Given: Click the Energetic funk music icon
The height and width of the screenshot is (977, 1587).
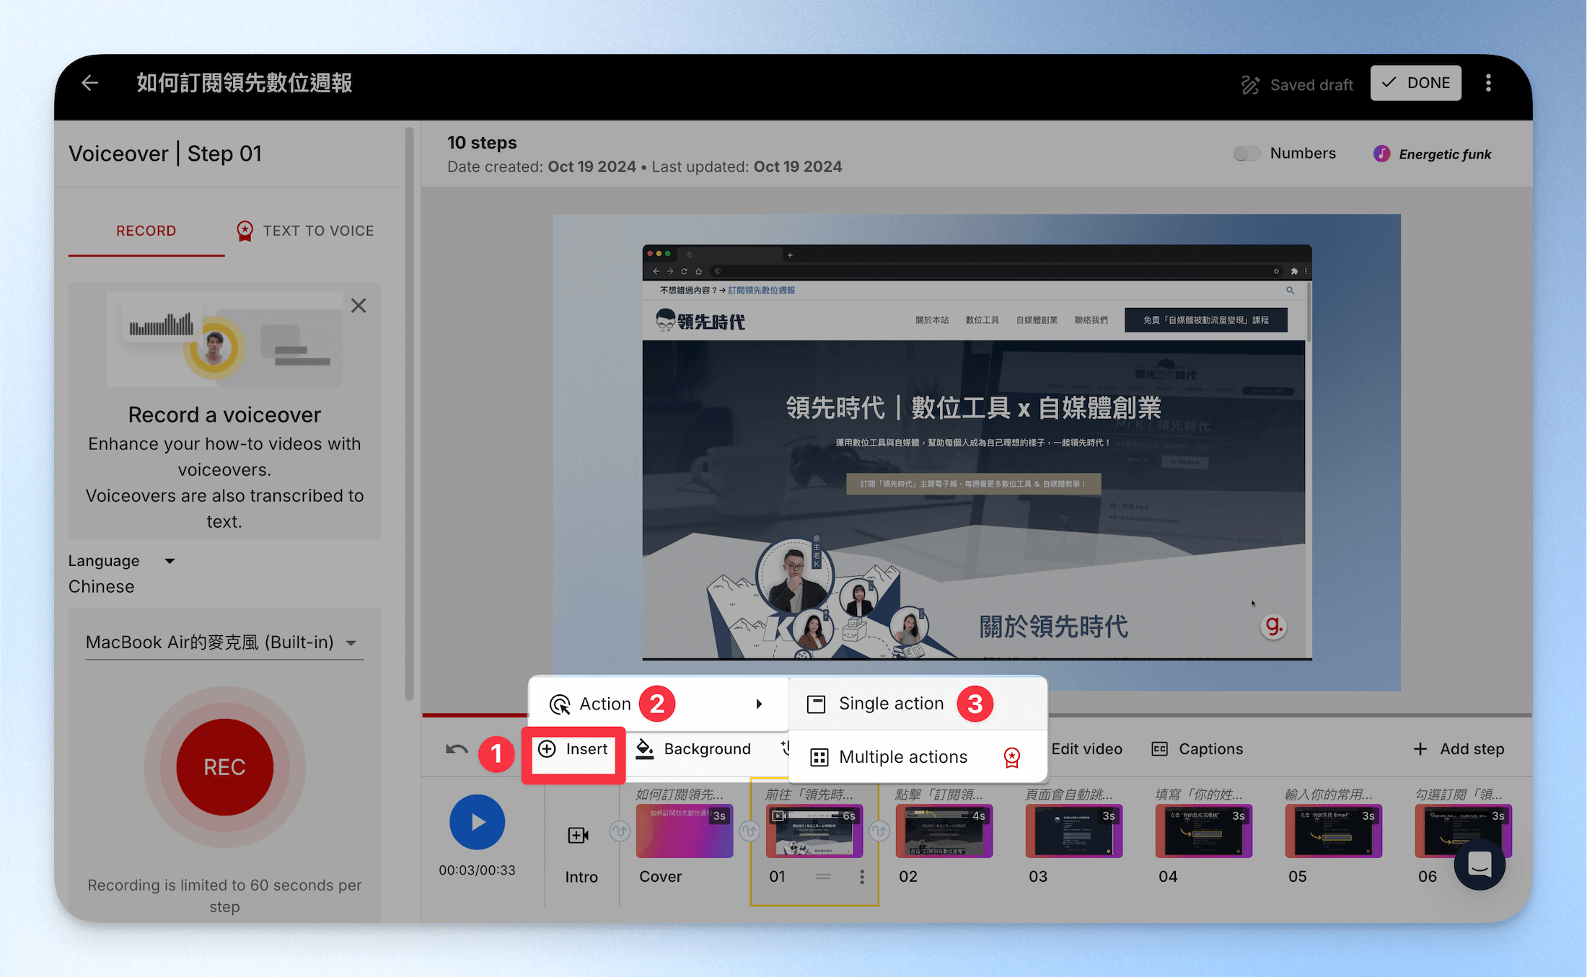Looking at the screenshot, I should click(x=1381, y=154).
